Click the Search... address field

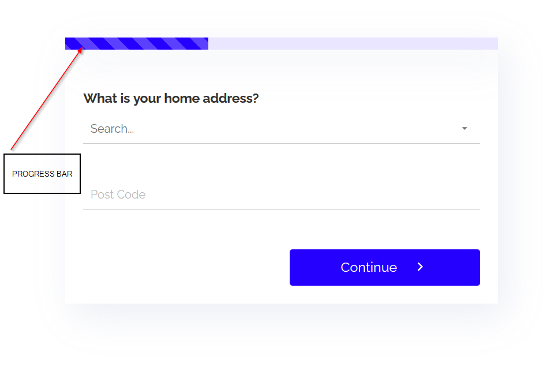pos(271,129)
